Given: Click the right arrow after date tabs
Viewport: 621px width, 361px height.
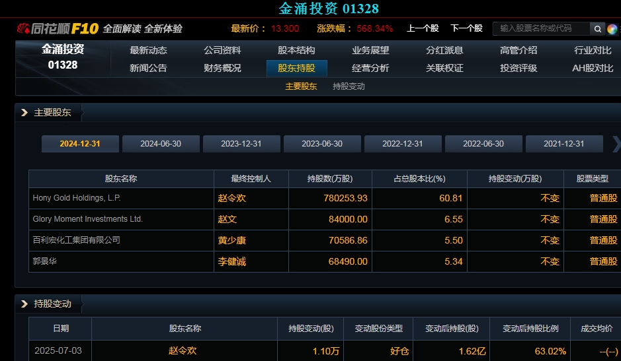Looking at the screenshot, I should coord(616,144).
